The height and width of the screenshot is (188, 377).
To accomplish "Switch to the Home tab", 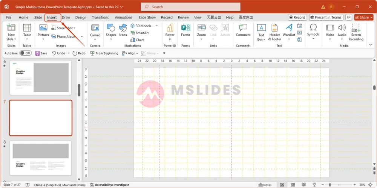I will [23, 17].
